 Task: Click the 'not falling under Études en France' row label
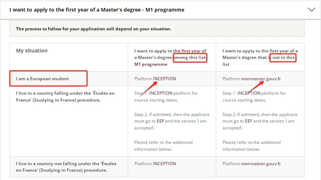click(66, 167)
